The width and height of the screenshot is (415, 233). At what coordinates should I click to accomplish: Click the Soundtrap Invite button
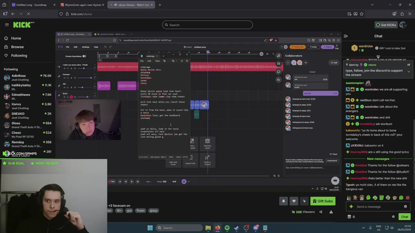[x=314, y=47]
